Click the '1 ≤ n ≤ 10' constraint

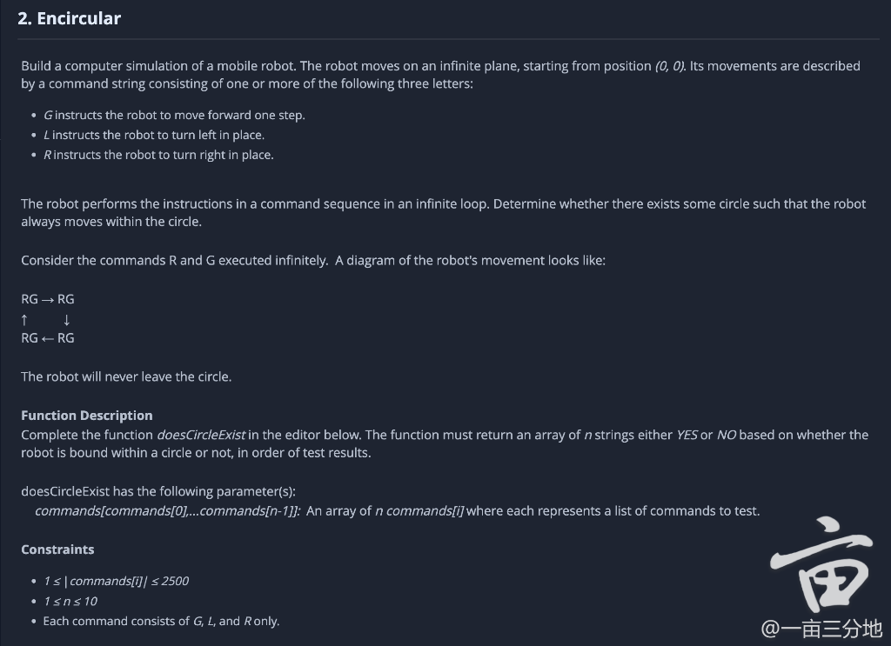click(x=70, y=601)
